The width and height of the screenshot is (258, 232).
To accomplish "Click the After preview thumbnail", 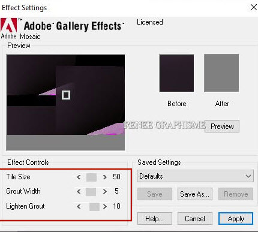I will pyautogui.click(x=221, y=73).
